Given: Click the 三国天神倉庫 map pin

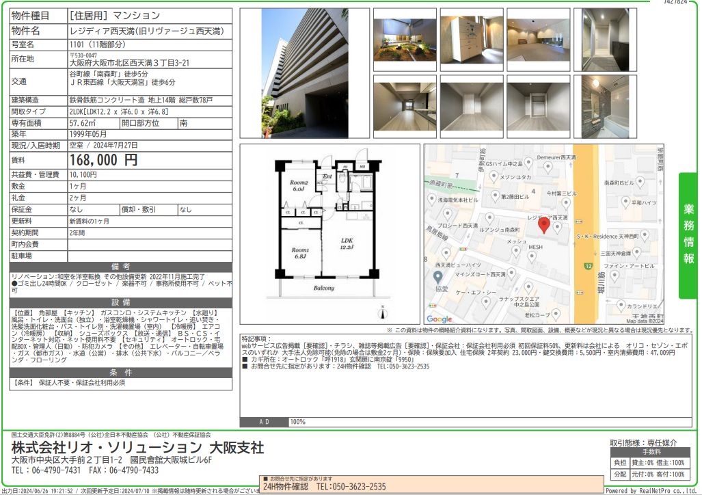Looking at the screenshot, I should click(637, 253).
